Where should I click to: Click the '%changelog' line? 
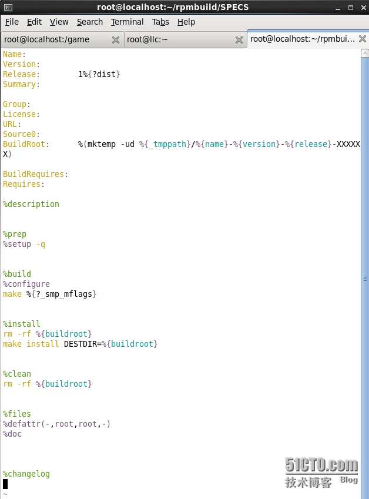(26, 474)
